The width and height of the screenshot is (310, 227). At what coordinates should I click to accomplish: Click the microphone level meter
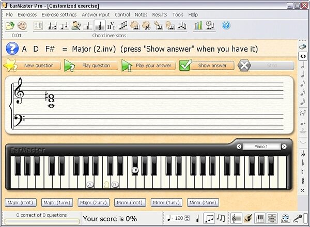pyautogui.click(x=306, y=219)
